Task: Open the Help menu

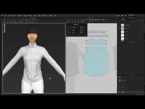Action: pos(55,16)
